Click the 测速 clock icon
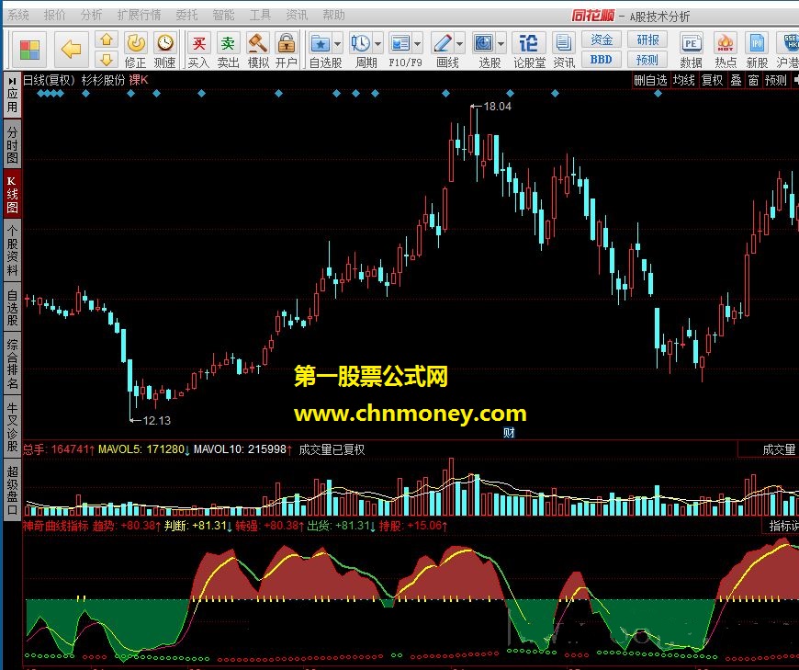799x670 pixels. pos(165,43)
